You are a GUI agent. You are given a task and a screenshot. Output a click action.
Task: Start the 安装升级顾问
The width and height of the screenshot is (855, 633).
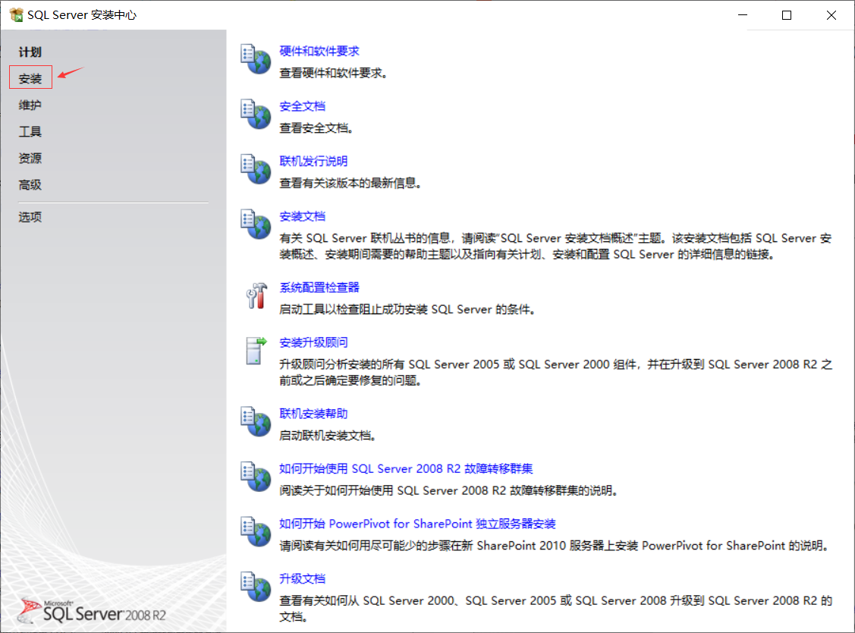(313, 342)
